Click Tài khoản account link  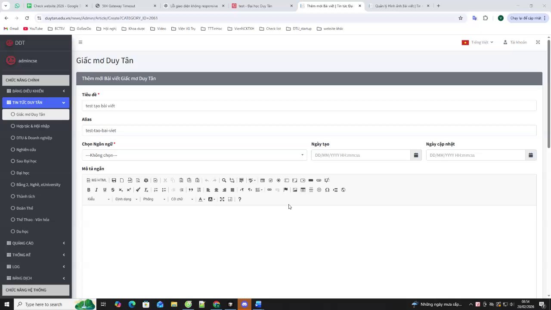coord(515,42)
